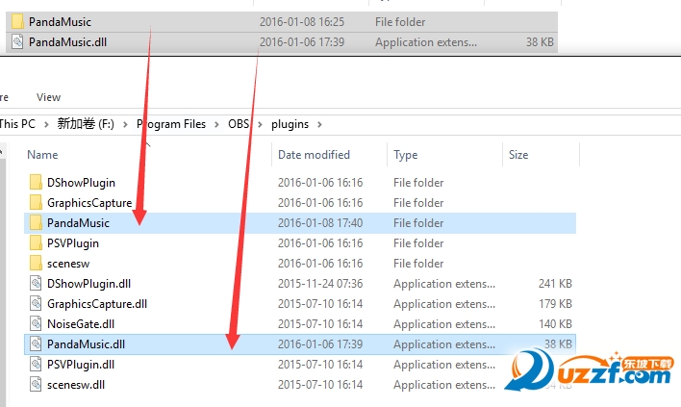Click the GraphicsCapture.dll file icon
This screenshot has width=681, height=407.
[36, 304]
